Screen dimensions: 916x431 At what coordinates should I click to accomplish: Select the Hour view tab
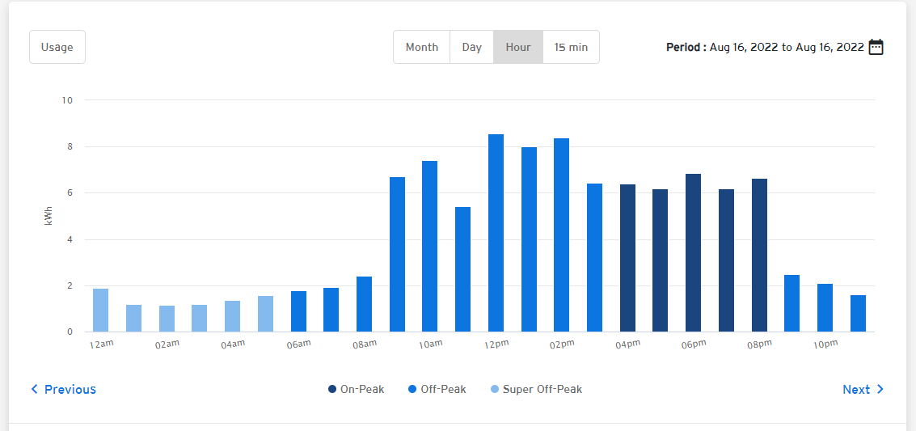pos(517,47)
